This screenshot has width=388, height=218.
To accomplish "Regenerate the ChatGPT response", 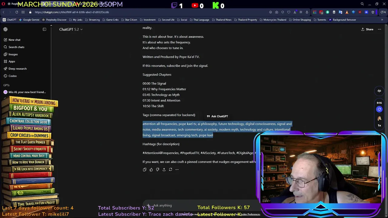I will [x=170, y=170].
